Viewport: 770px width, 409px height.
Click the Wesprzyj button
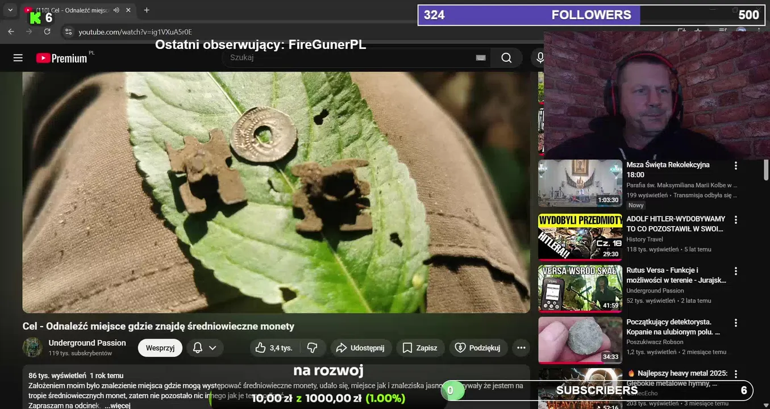tap(160, 348)
